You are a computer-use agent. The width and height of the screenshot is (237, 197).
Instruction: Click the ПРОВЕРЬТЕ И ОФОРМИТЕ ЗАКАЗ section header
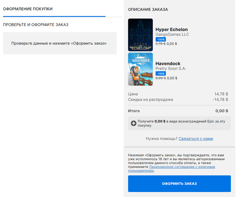(36, 25)
